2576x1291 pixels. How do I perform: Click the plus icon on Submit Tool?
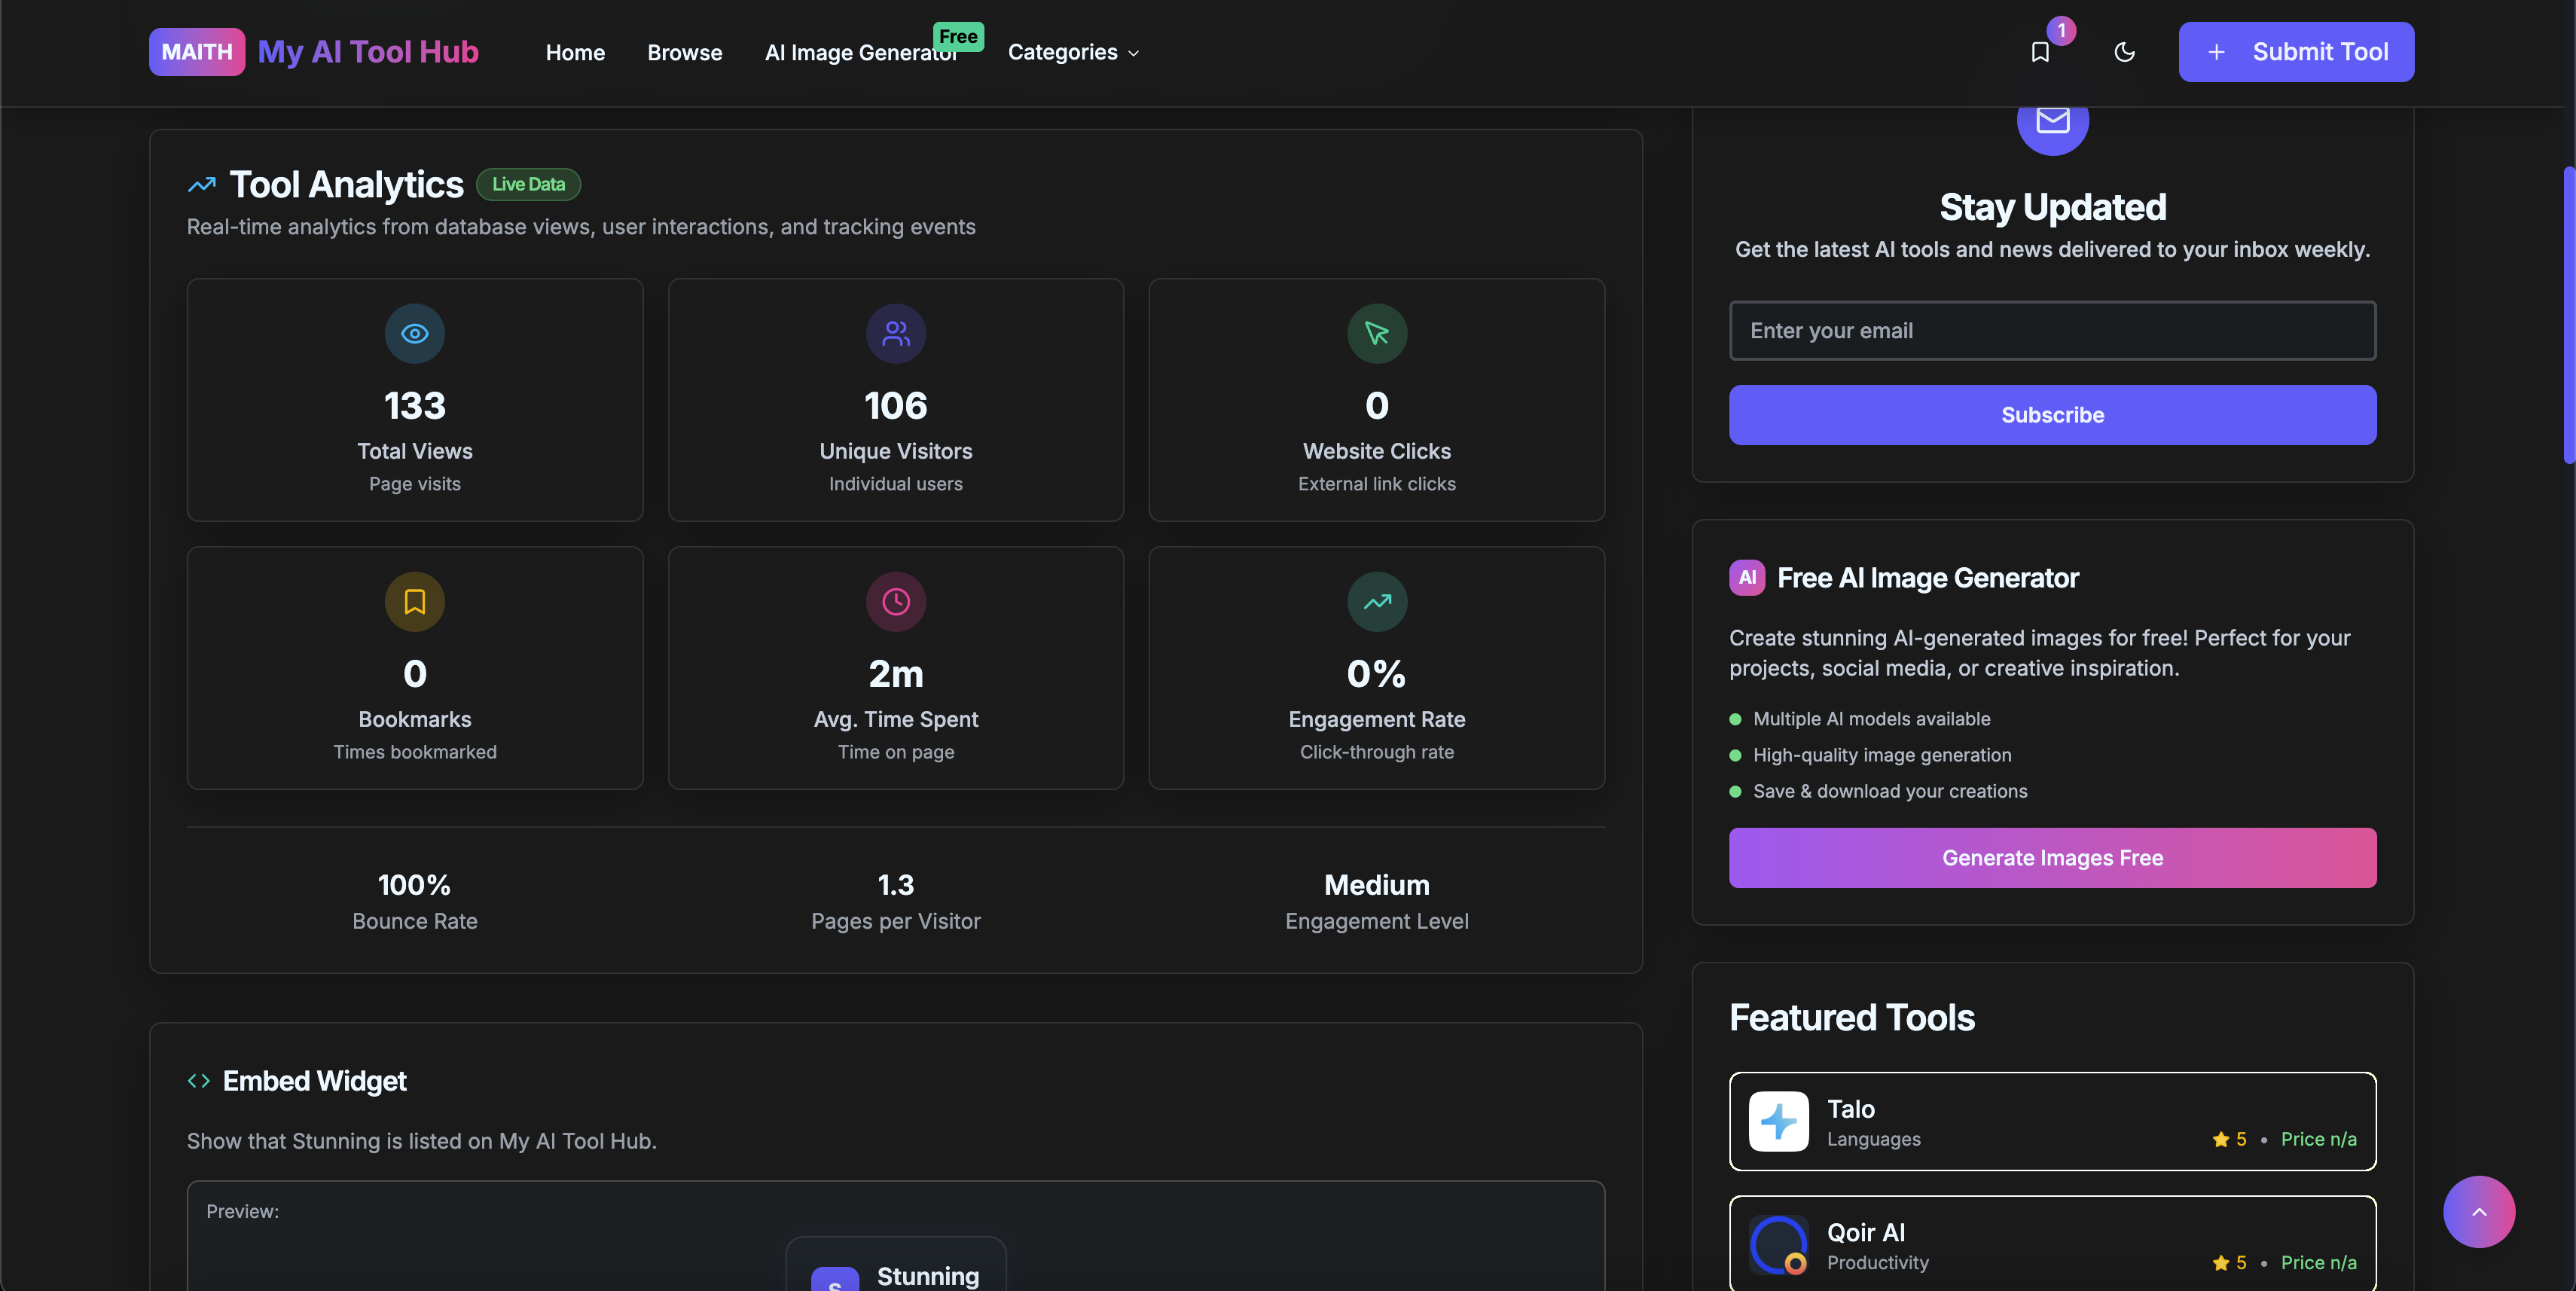click(2216, 52)
